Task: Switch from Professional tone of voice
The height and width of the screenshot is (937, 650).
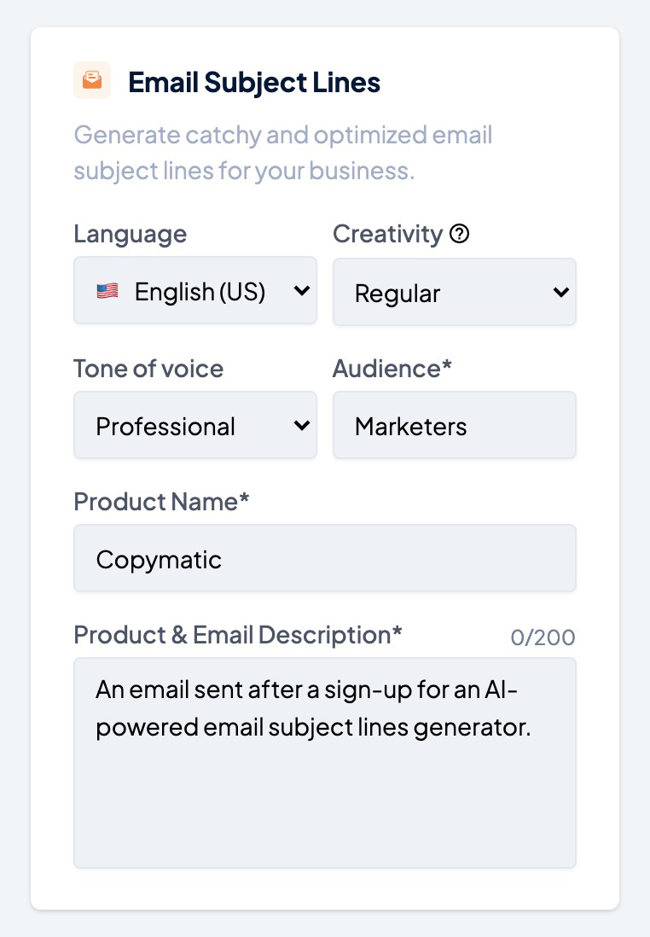Action: pyautogui.click(x=194, y=424)
